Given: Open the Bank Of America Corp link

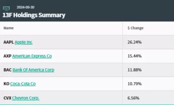Looking at the screenshot, I should (33, 70).
